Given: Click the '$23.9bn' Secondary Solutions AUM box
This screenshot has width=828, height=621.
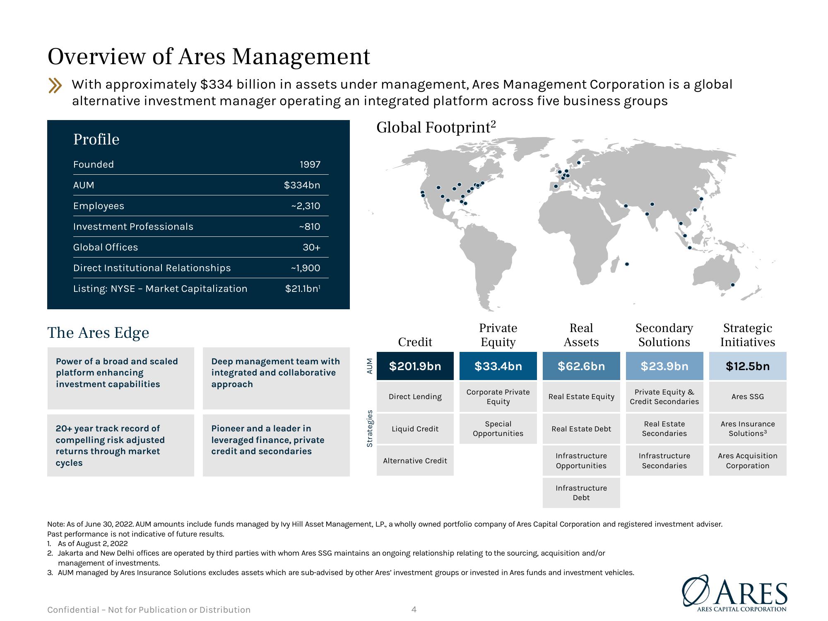Looking at the screenshot, I should [664, 366].
